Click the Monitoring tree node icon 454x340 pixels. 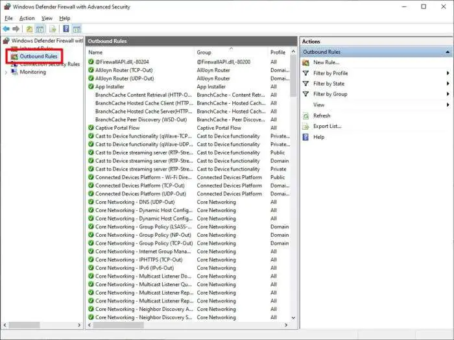pos(14,72)
